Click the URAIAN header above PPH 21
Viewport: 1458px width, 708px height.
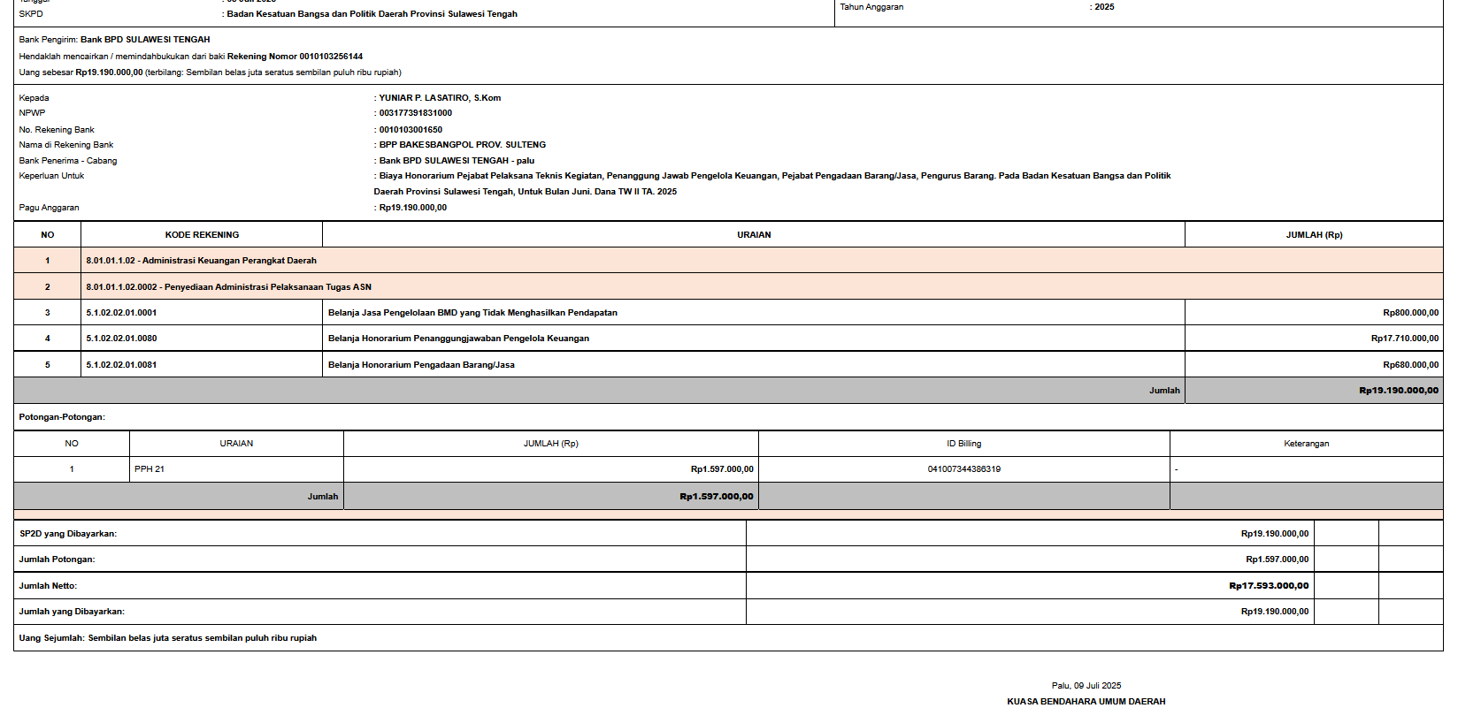[236, 444]
